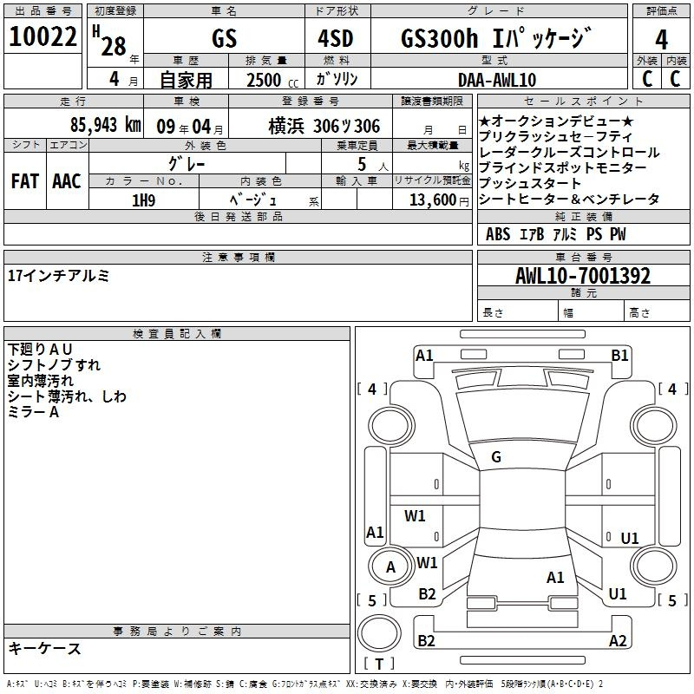Select inspector note 室内薄汚れ

pos(40,381)
